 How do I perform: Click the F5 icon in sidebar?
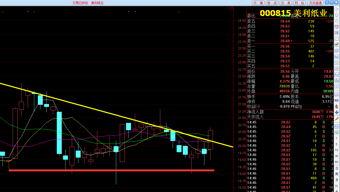point(337,126)
